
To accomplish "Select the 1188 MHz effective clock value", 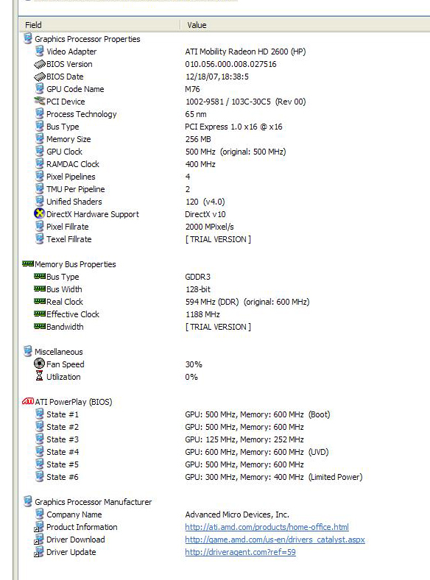I will tap(202, 314).
